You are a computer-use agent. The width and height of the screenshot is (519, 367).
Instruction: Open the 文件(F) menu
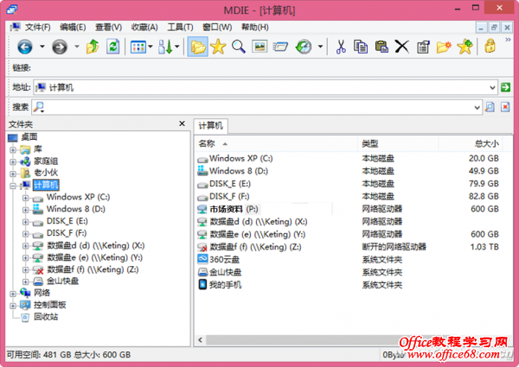coord(38,28)
